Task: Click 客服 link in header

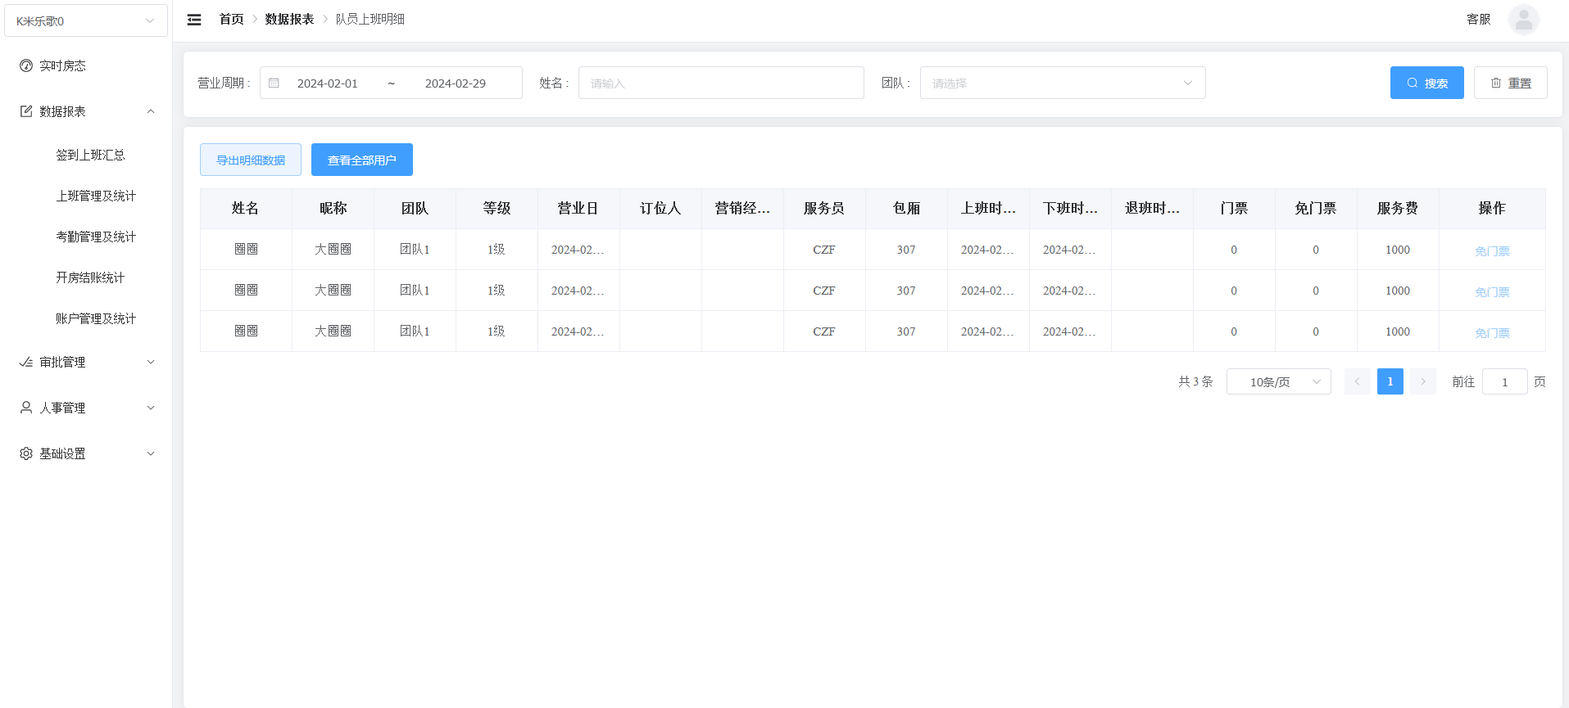Action: point(1479,19)
